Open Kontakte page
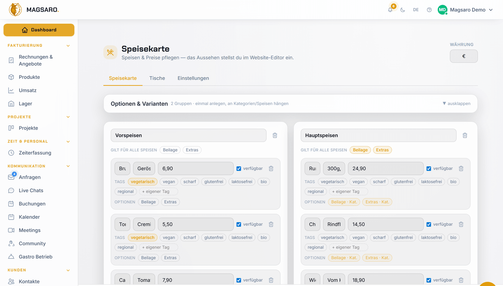Viewport: 503px width, 286px height. coord(39,282)
